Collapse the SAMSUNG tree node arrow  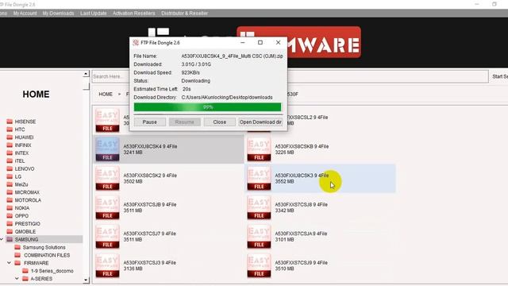pyautogui.click(x=2, y=239)
